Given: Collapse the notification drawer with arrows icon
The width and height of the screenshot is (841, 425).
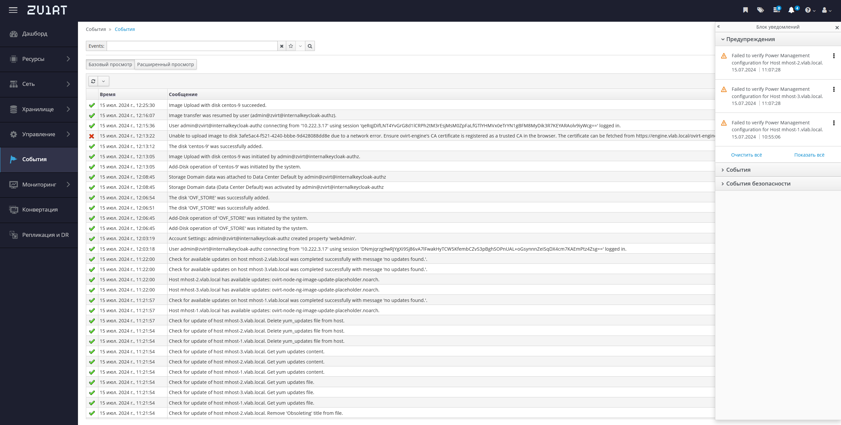Looking at the screenshot, I should 719,27.
